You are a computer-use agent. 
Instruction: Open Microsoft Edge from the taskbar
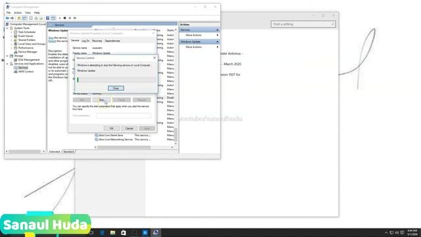click(102, 232)
